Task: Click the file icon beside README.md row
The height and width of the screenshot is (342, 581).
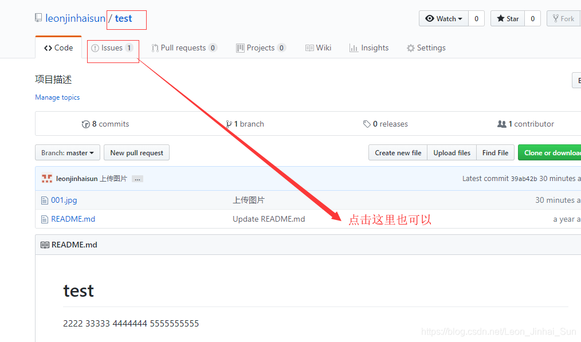Action: 45,219
